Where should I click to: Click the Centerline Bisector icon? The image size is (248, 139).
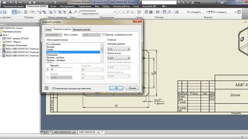(128, 12)
